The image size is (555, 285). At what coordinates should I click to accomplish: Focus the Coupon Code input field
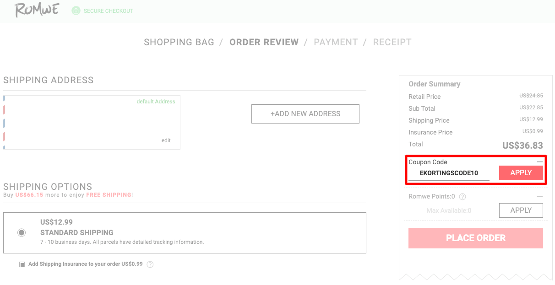[449, 173]
